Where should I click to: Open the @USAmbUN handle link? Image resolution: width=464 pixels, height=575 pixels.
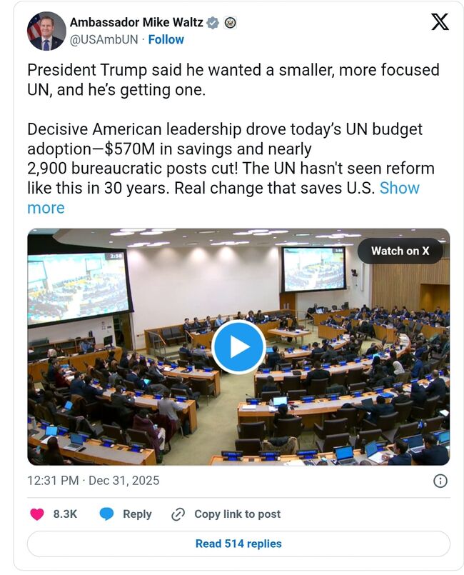click(103, 39)
